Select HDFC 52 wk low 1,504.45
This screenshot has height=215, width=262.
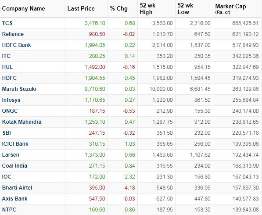[200, 78]
